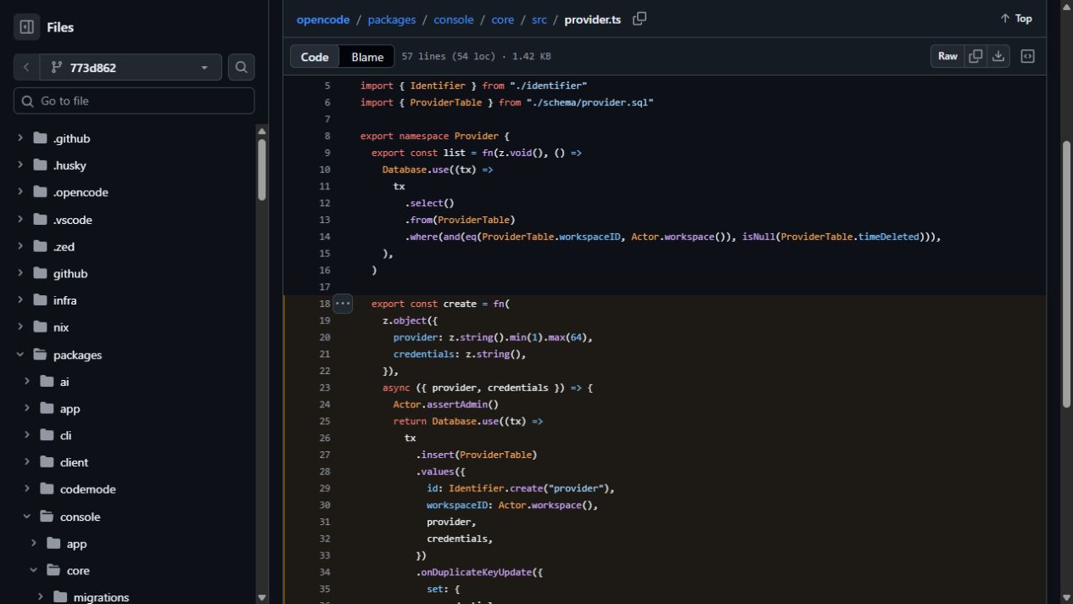Expand the github folder chevron
1073x604 pixels.
point(20,273)
